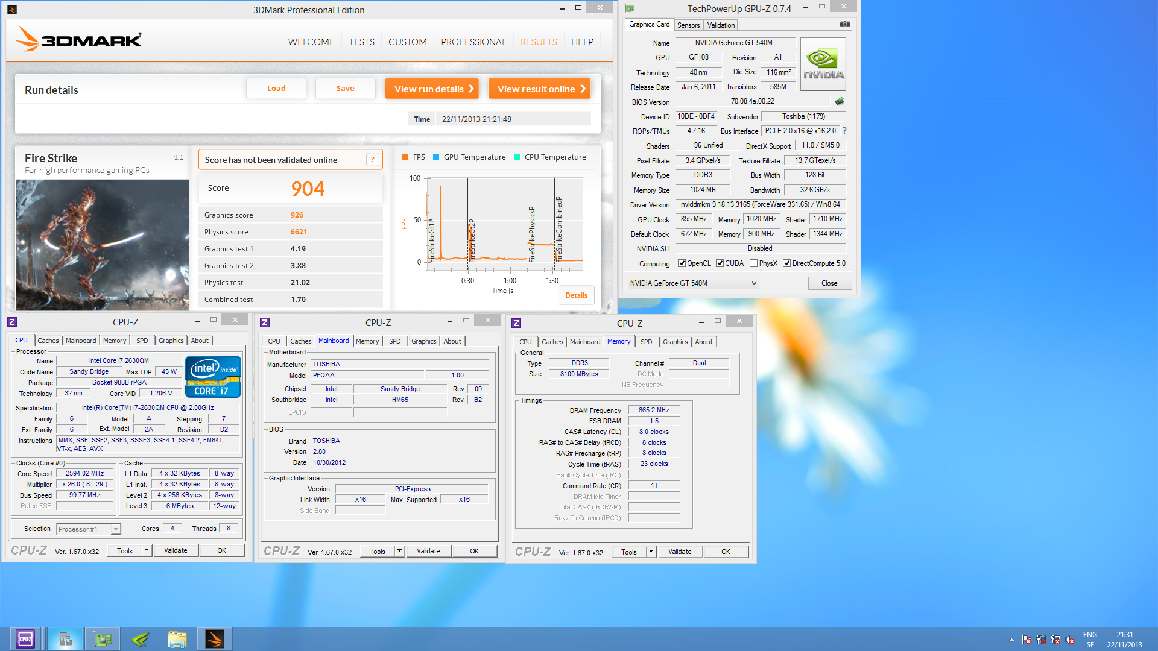
Task: Open the 3DMark taskbar icon
Action: 215,638
